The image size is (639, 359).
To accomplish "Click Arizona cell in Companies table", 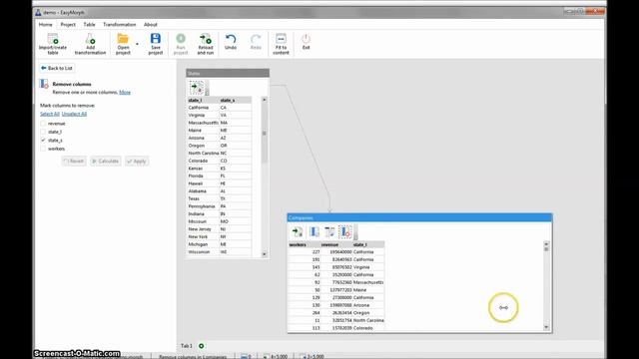I will pos(368,305).
